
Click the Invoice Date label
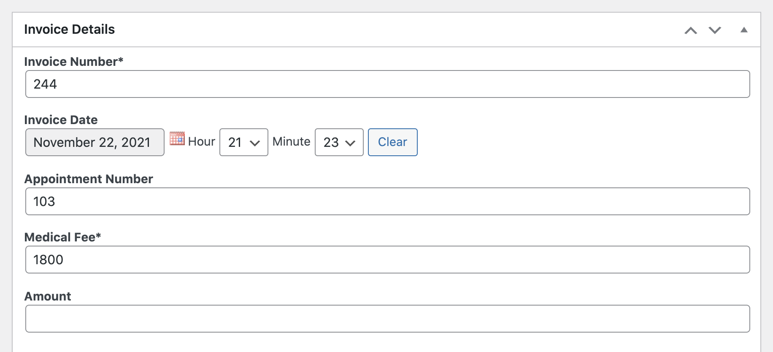(x=61, y=120)
